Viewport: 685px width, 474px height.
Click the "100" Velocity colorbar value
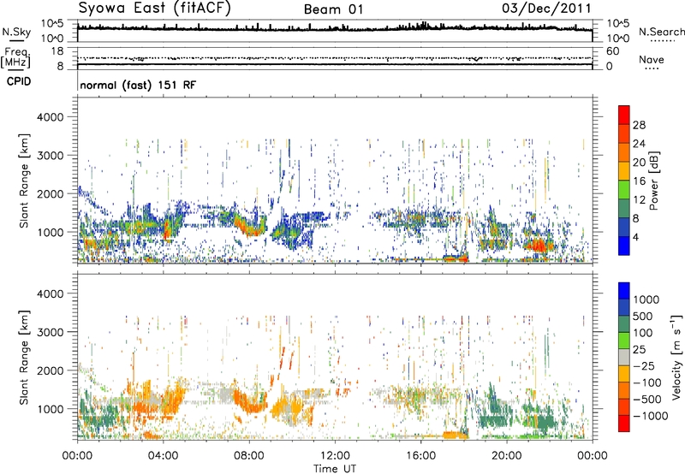point(643,333)
